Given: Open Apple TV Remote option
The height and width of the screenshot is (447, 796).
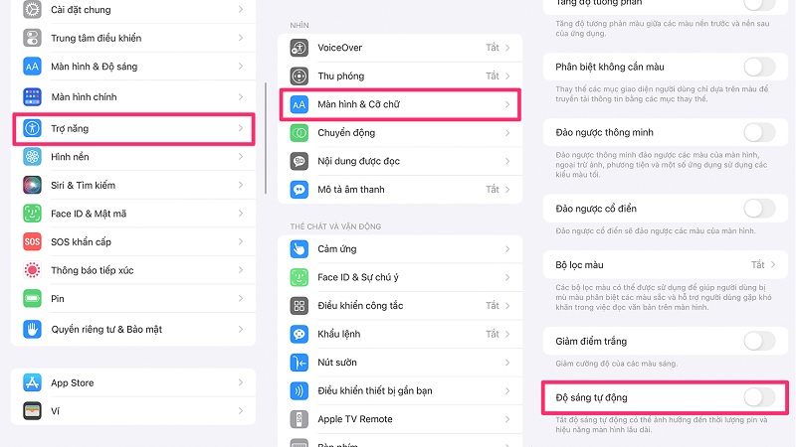Looking at the screenshot, I should pyautogui.click(x=400, y=419).
